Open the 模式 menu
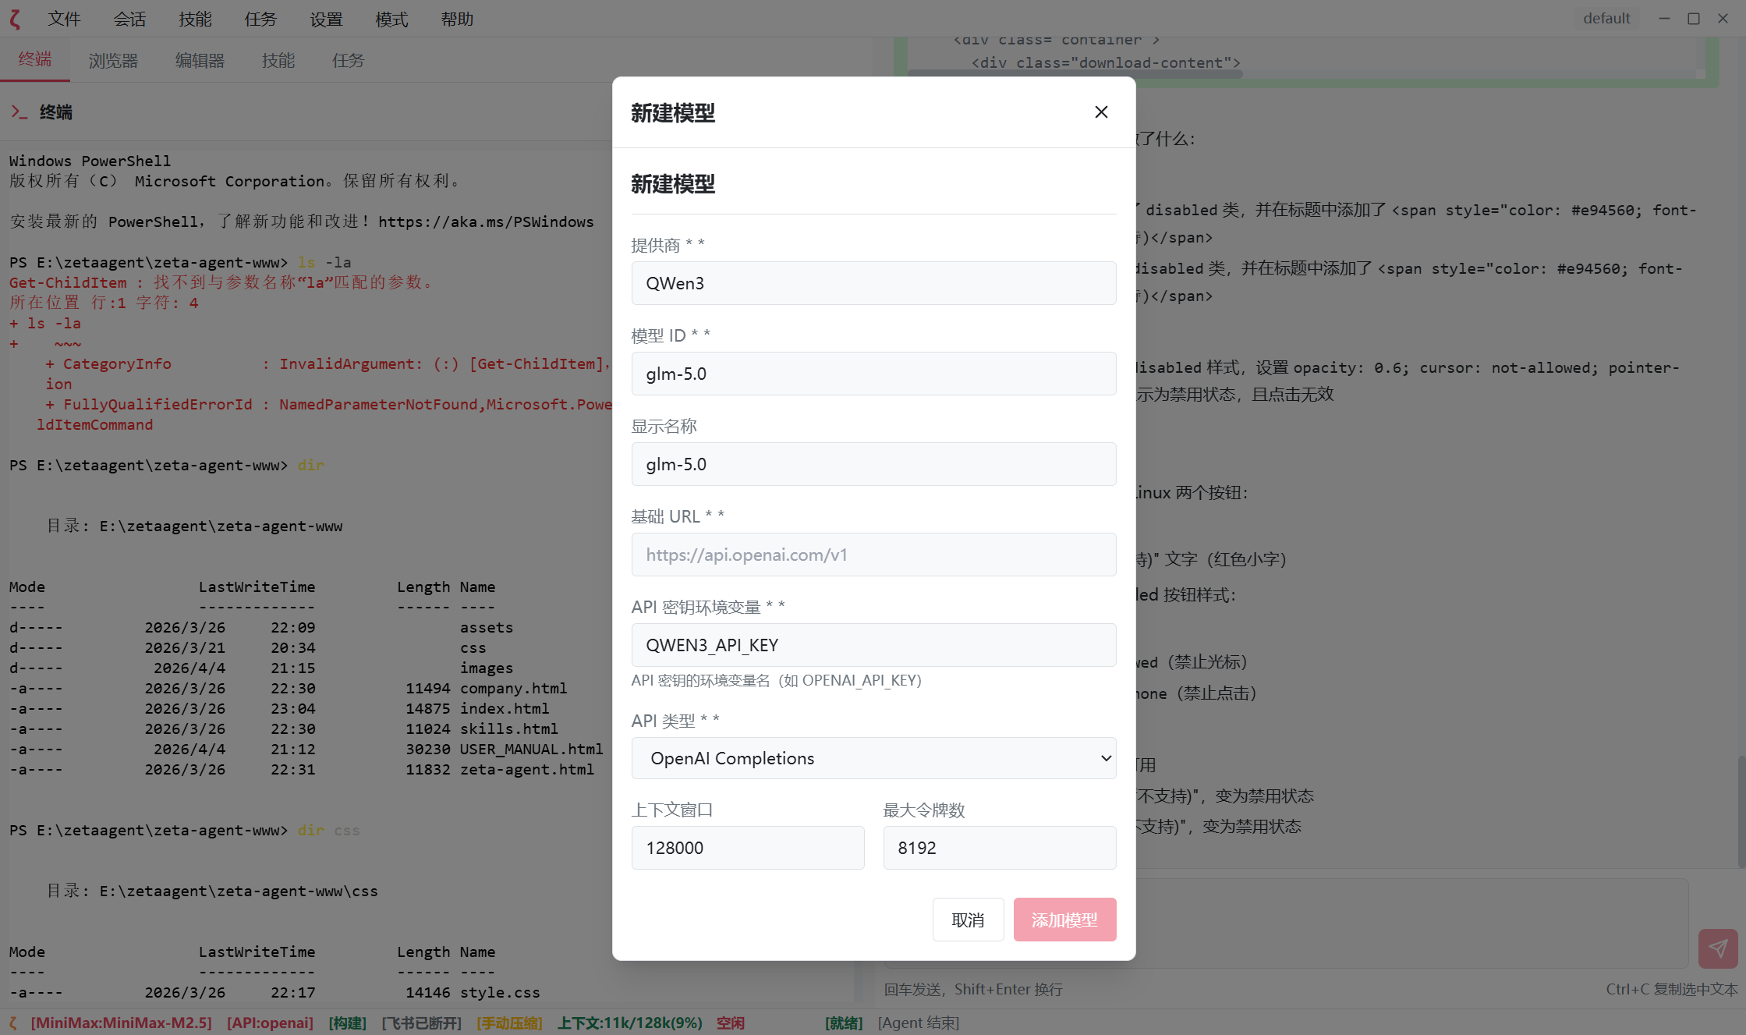The image size is (1746, 1035). [x=391, y=19]
